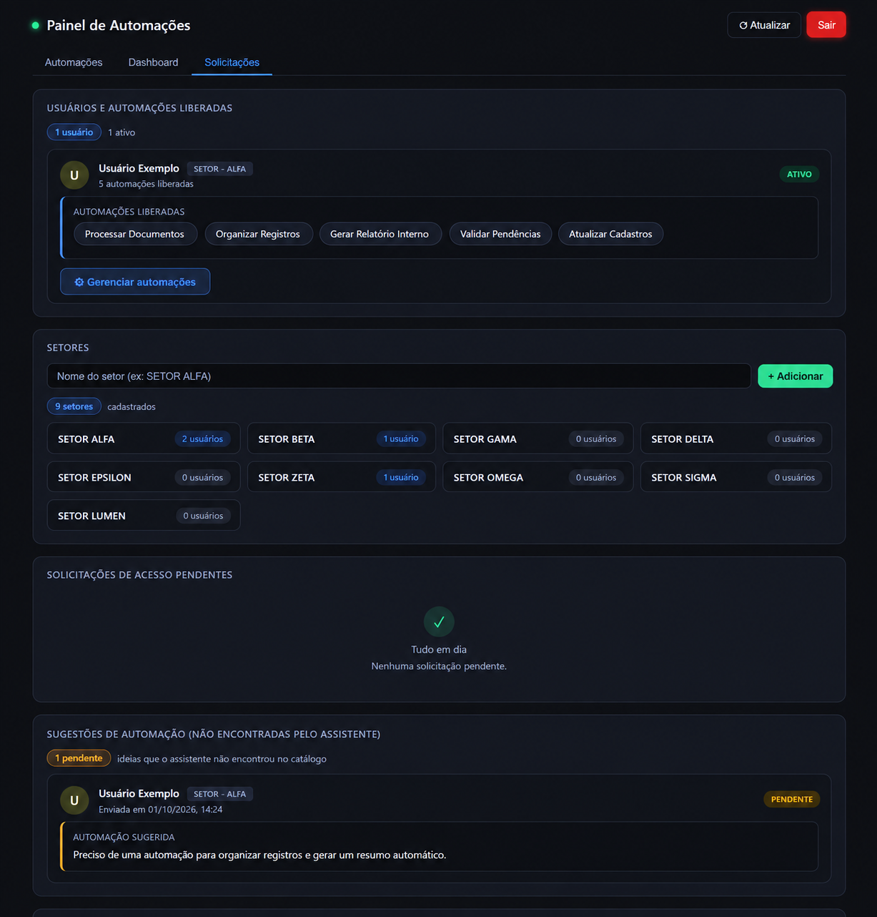The width and height of the screenshot is (877, 917).
Task: Click the Processar Documentos automation chip
Action: pos(135,234)
